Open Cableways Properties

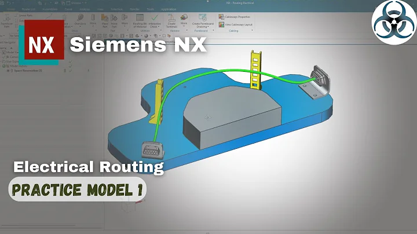[235, 17]
